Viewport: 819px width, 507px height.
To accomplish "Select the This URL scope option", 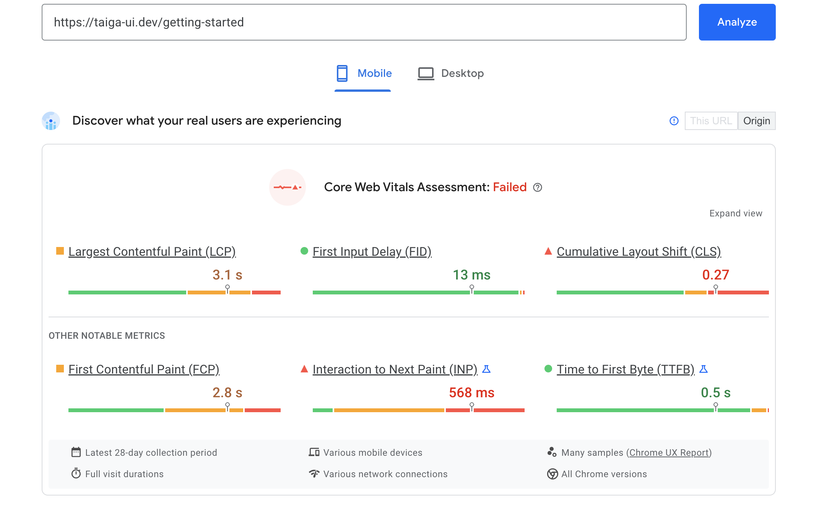I will point(711,120).
